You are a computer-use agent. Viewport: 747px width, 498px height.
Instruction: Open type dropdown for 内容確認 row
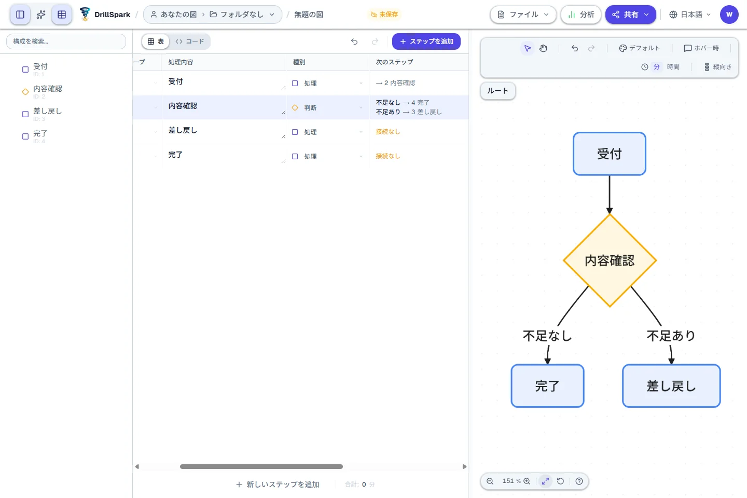[x=328, y=107]
